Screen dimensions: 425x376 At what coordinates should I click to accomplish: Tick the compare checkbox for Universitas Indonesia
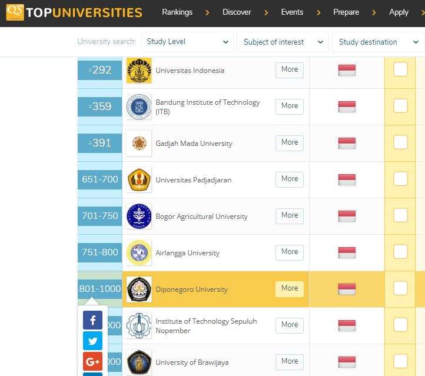click(400, 69)
